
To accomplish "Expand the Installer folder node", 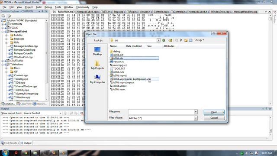I will pos(6,35).
